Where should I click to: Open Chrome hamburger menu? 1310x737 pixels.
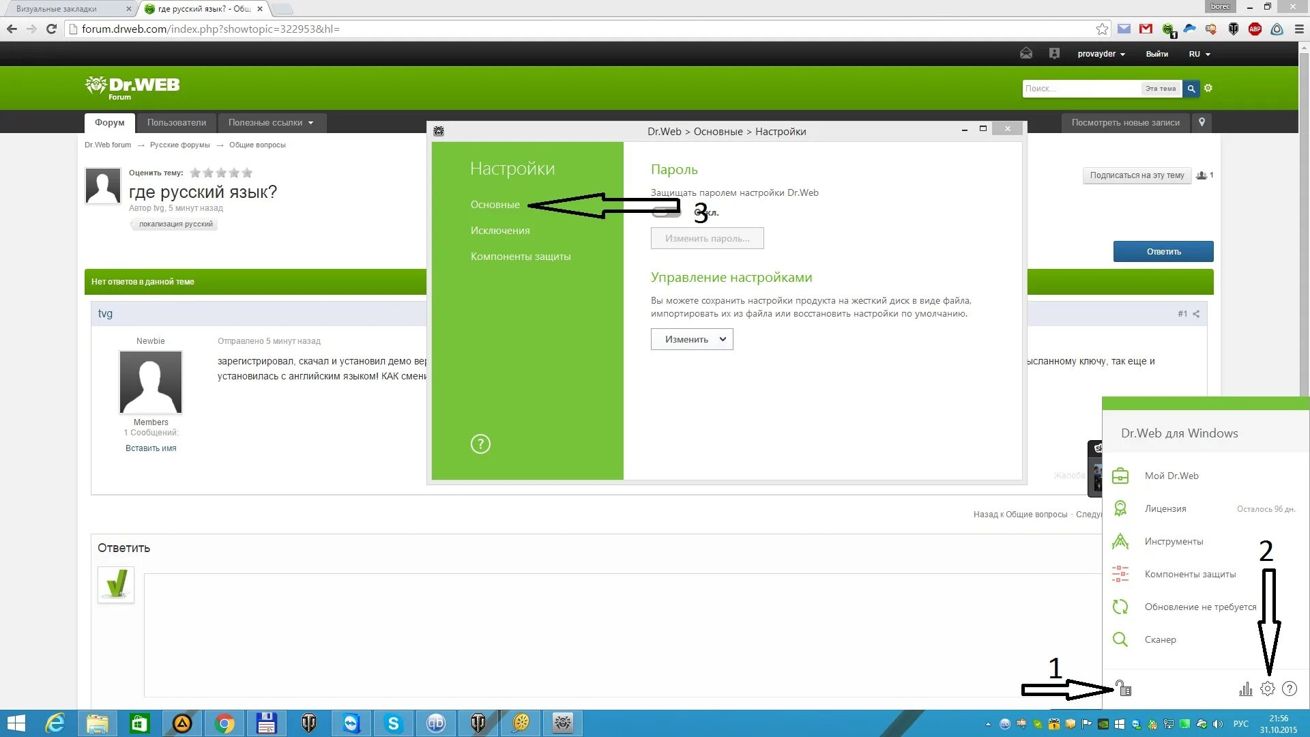1299,29
